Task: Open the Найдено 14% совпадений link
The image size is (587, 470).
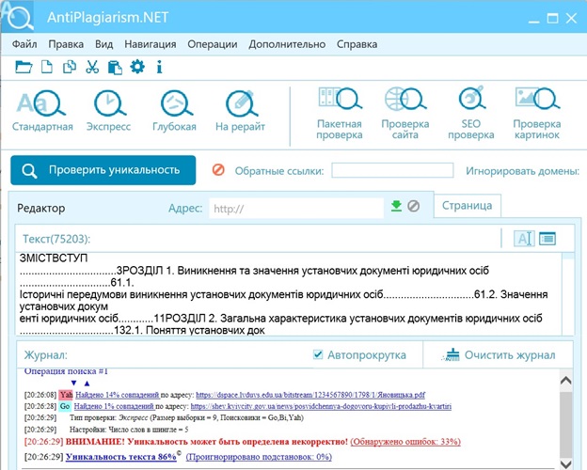Action: (x=118, y=395)
